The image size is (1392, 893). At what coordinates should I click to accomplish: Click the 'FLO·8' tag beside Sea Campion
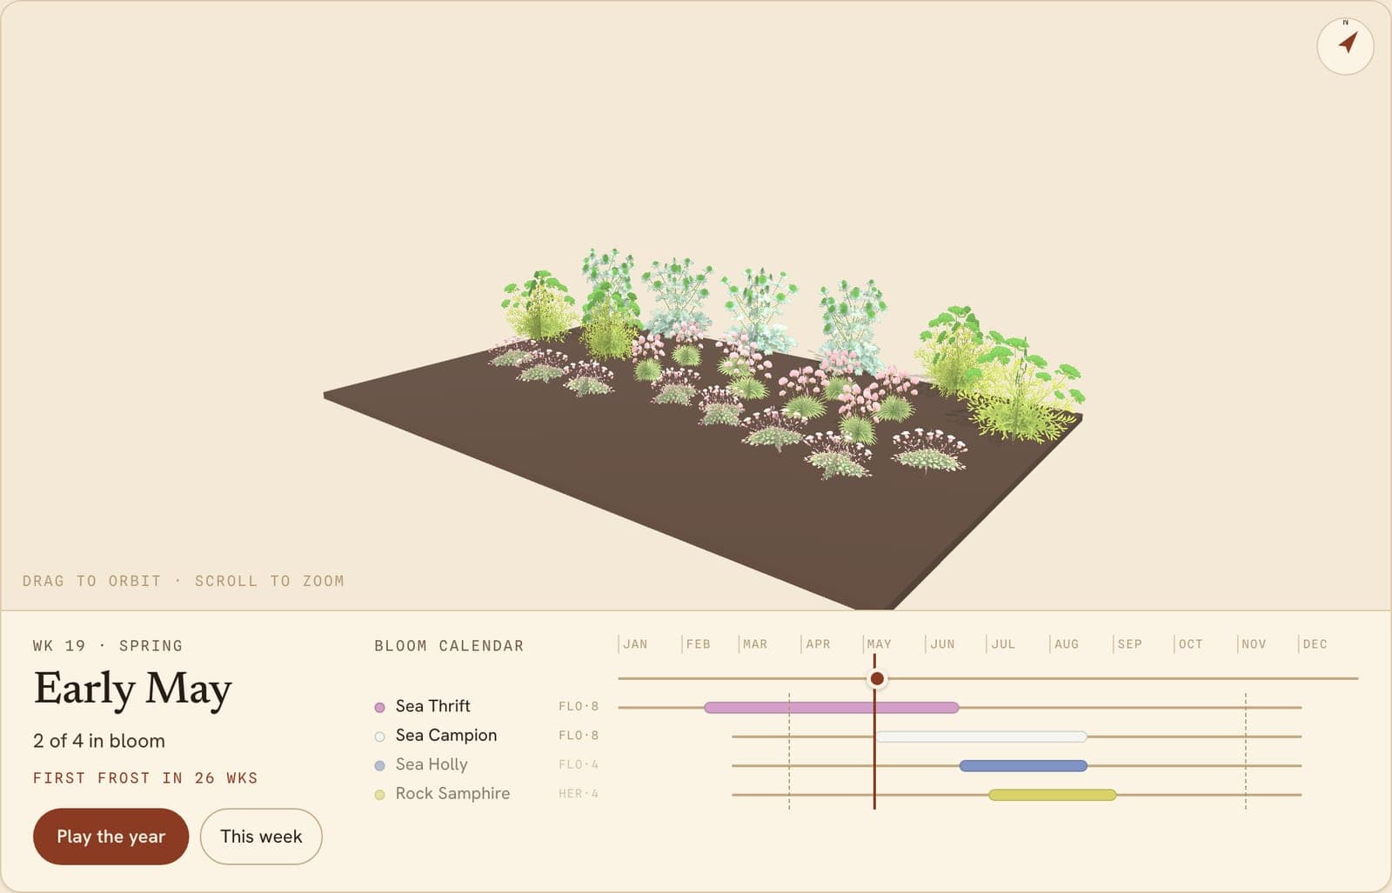pyautogui.click(x=579, y=736)
